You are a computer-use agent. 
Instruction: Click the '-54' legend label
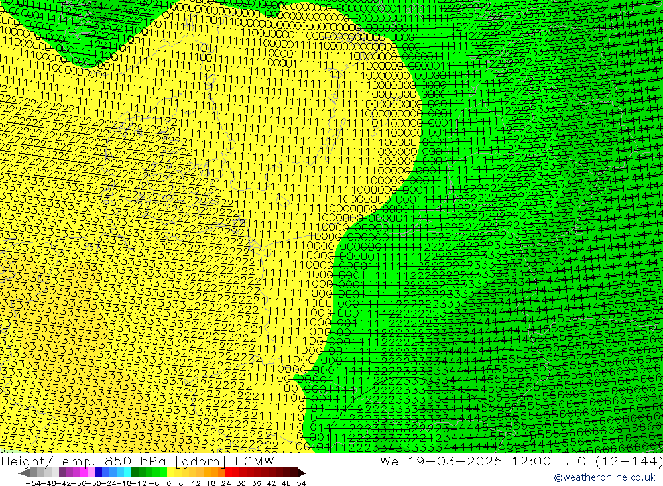pos(33,483)
